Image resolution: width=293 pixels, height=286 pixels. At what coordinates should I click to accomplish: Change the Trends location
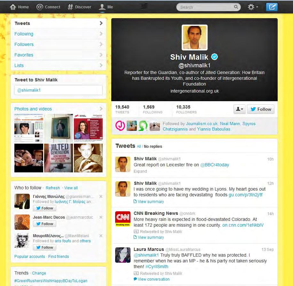click(39, 273)
